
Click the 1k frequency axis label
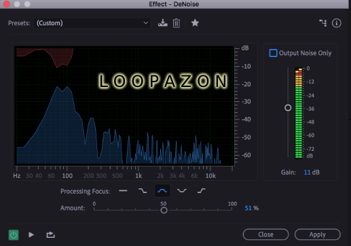pyautogui.click(x=138, y=176)
